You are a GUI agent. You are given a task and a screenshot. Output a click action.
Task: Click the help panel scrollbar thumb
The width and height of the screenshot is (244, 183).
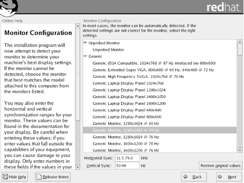point(78,75)
